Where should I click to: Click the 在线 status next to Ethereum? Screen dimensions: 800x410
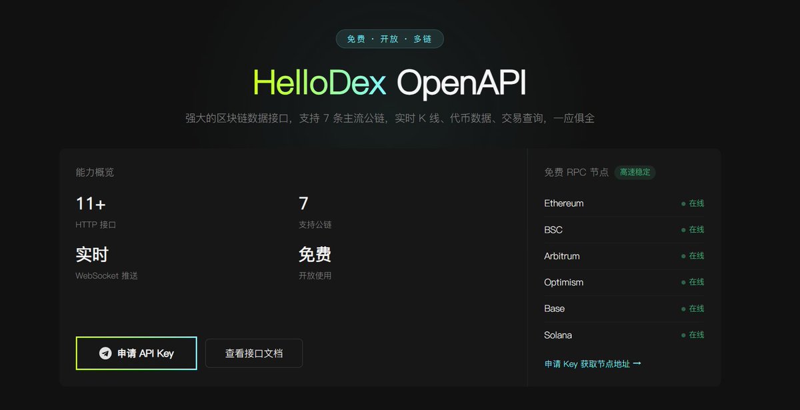point(693,203)
